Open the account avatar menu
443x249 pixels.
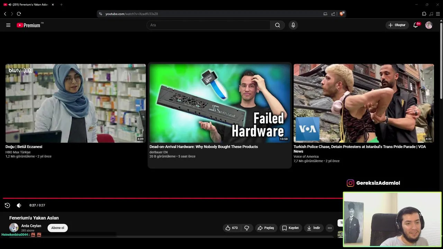tap(429, 25)
